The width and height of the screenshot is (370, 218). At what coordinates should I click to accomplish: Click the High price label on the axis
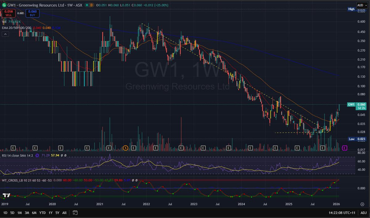click(351, 9)
